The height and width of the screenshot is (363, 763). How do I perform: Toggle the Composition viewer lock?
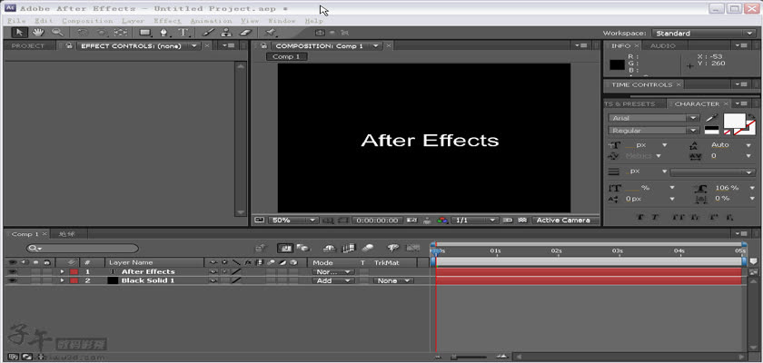click(x=263, y=45)
